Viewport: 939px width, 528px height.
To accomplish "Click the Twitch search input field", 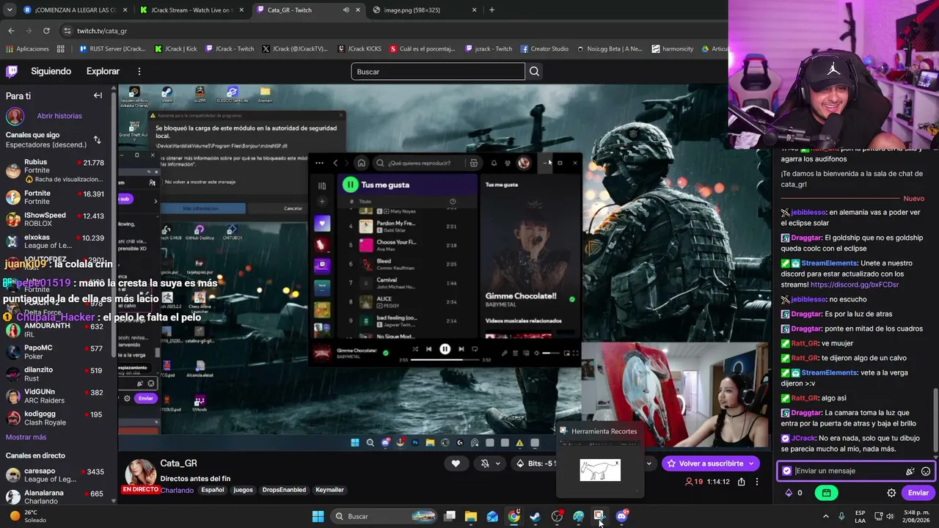I will pyautogui.click(x=438, y=71).
